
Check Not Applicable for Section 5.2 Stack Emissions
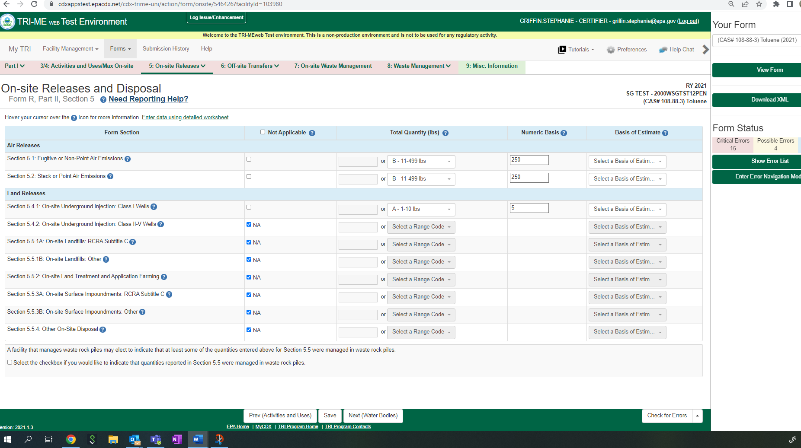pos(249,177)
